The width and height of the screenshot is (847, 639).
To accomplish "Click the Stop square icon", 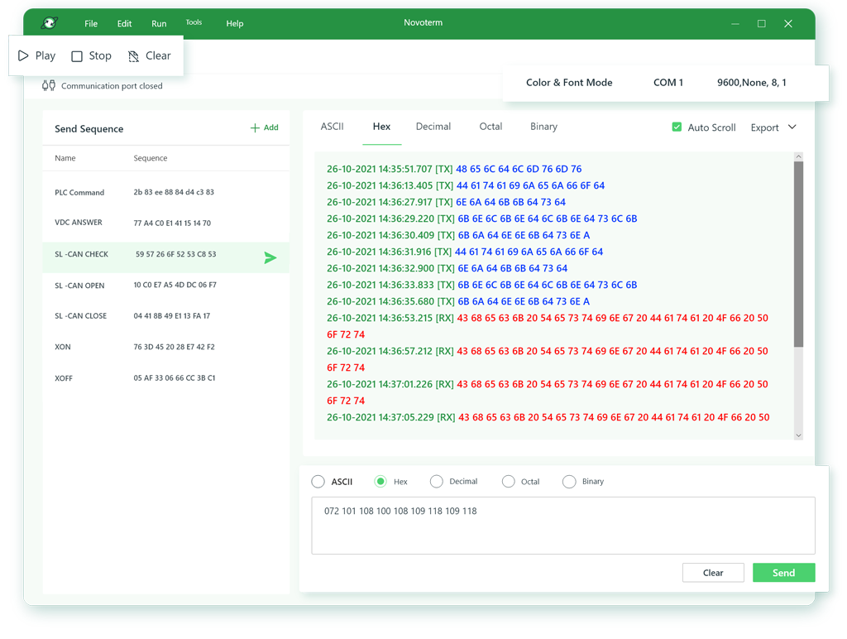I will (77, 56).
